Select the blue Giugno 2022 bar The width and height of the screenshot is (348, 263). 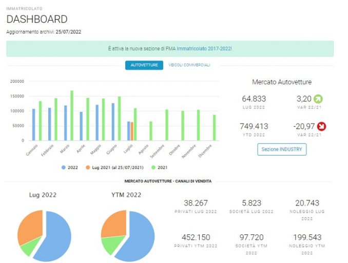113,122
